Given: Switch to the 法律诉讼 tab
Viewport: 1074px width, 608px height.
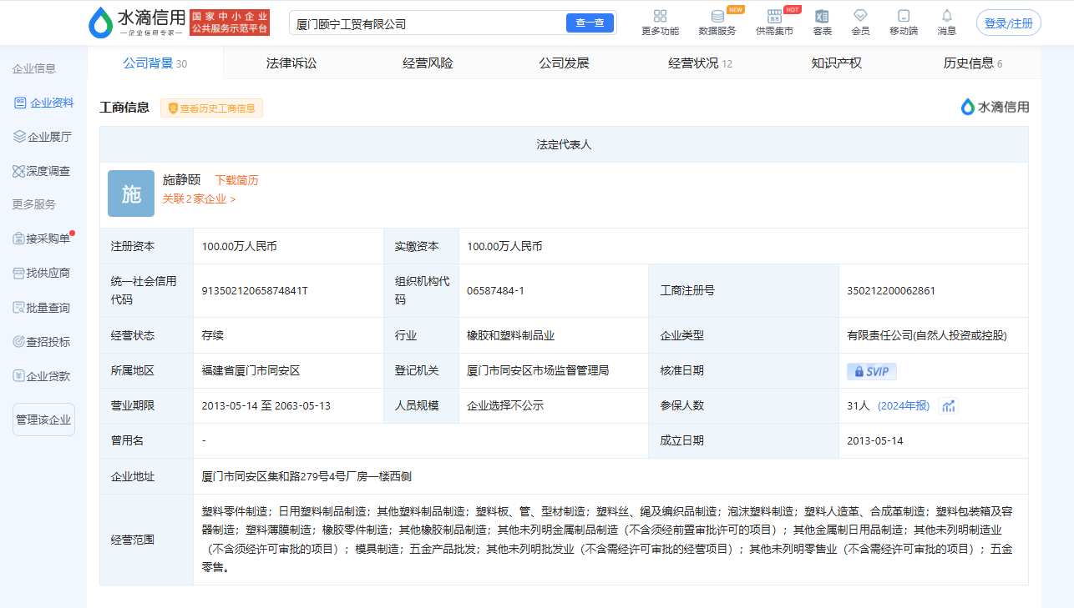Looking at the screenshot, I should click(x=291, y=63).
